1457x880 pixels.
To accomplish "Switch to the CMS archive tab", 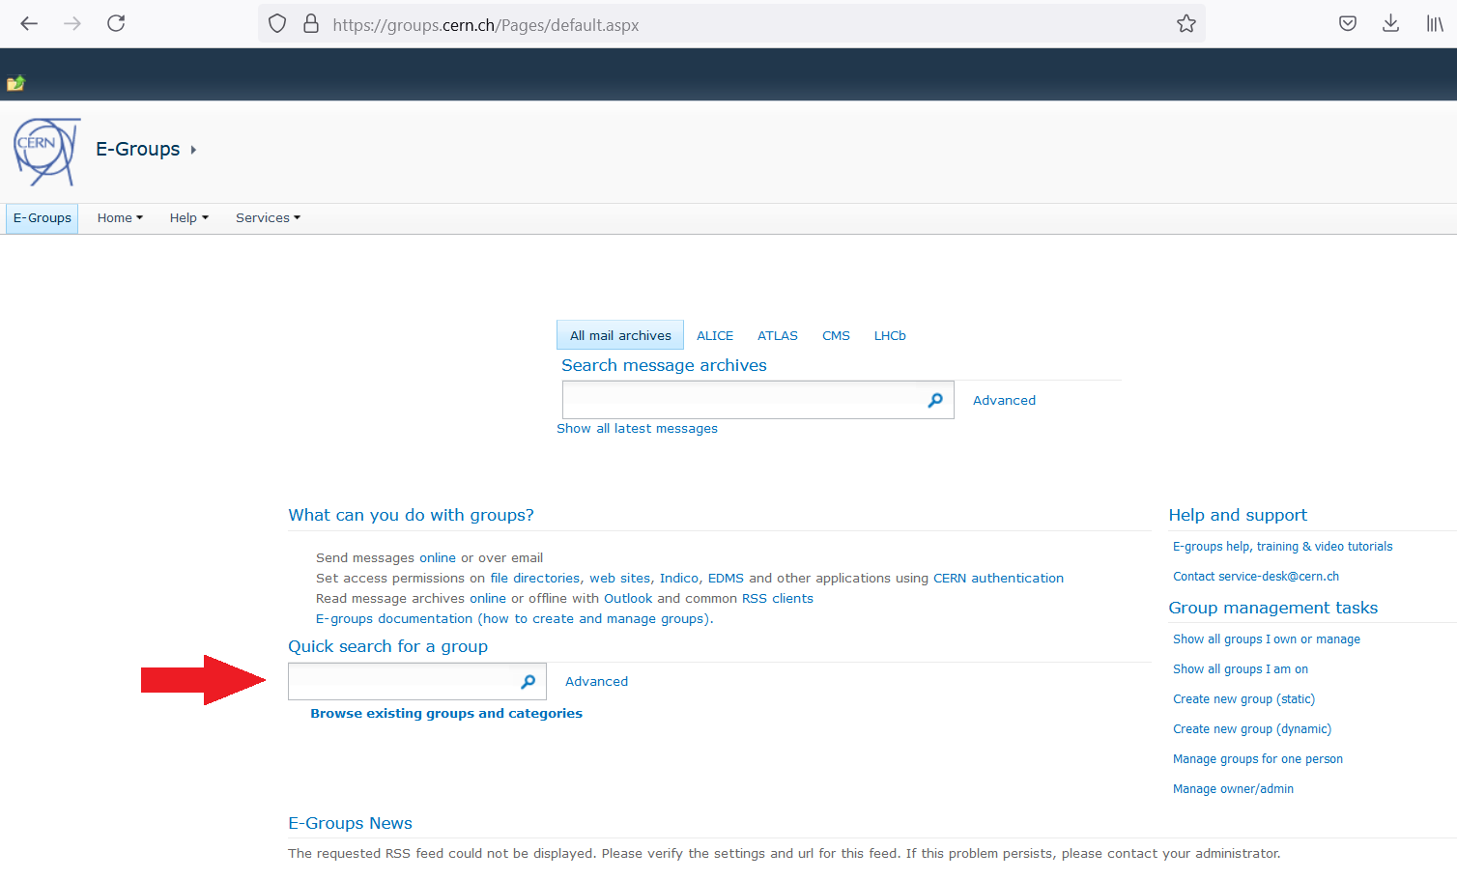I will coord(836,336).
